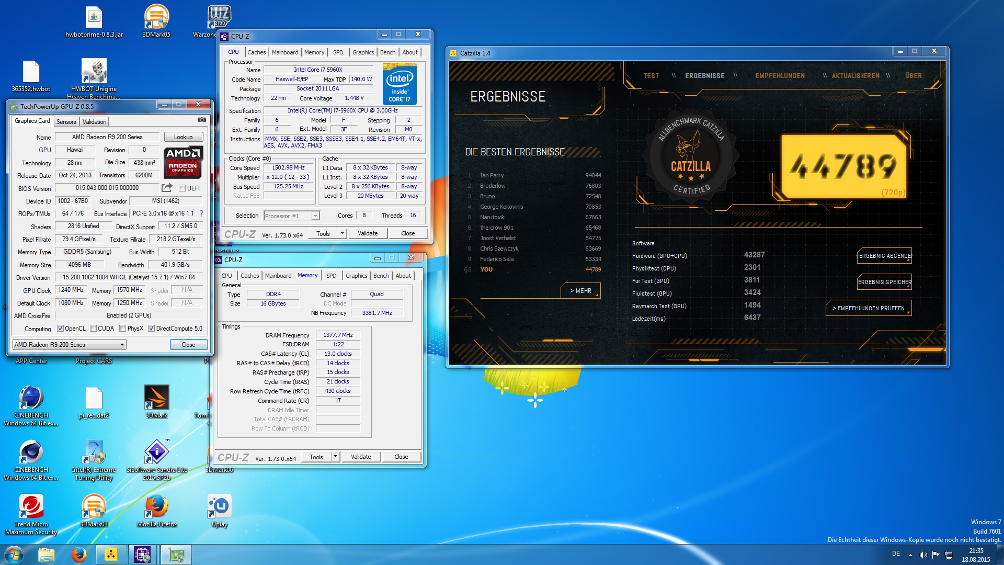
Task: Click the volume speaker tray icon
Action: pyautogui.click(x=923, y=555)
